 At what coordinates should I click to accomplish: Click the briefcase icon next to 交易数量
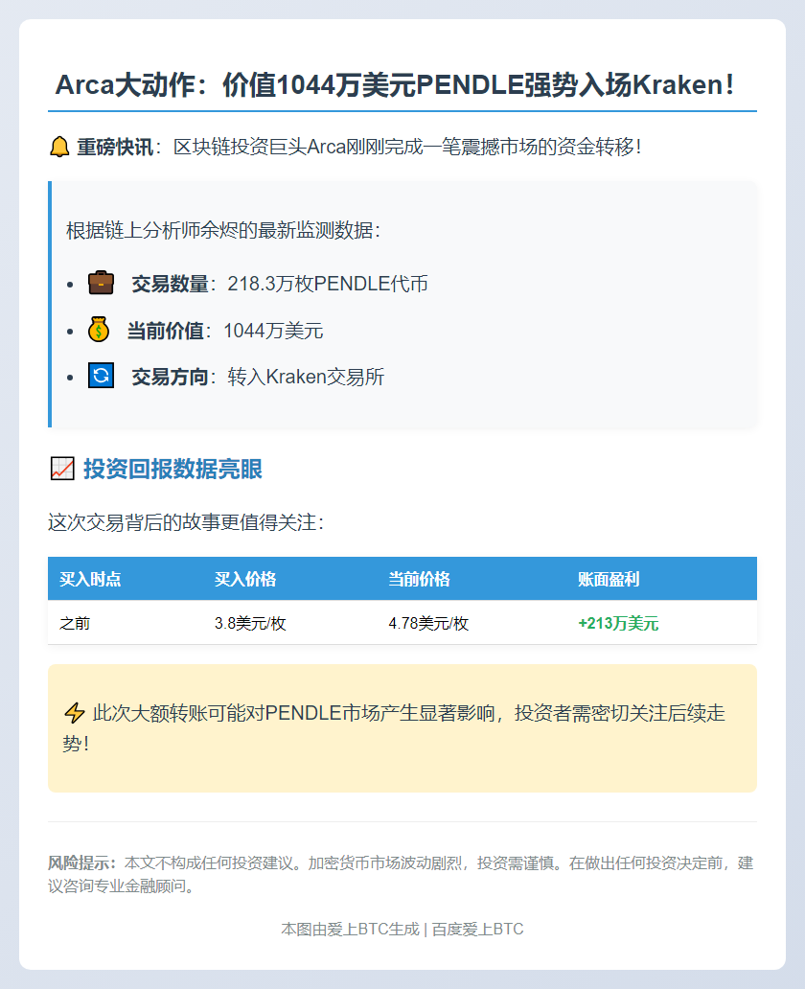pyautogui.click(x=101, y=283)
